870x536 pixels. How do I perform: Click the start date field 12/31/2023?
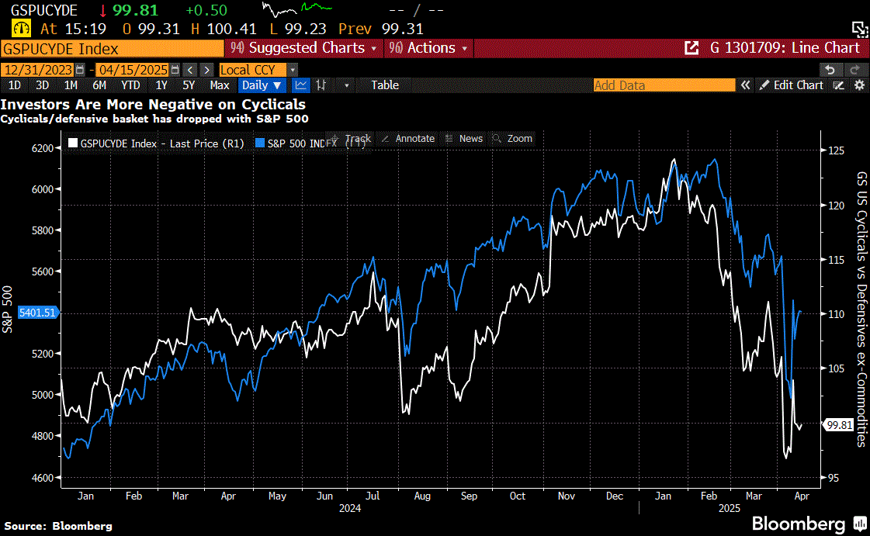(38, 70)
